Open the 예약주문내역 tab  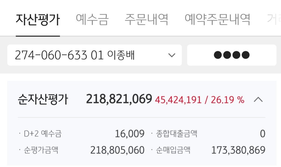pos(217,20)
